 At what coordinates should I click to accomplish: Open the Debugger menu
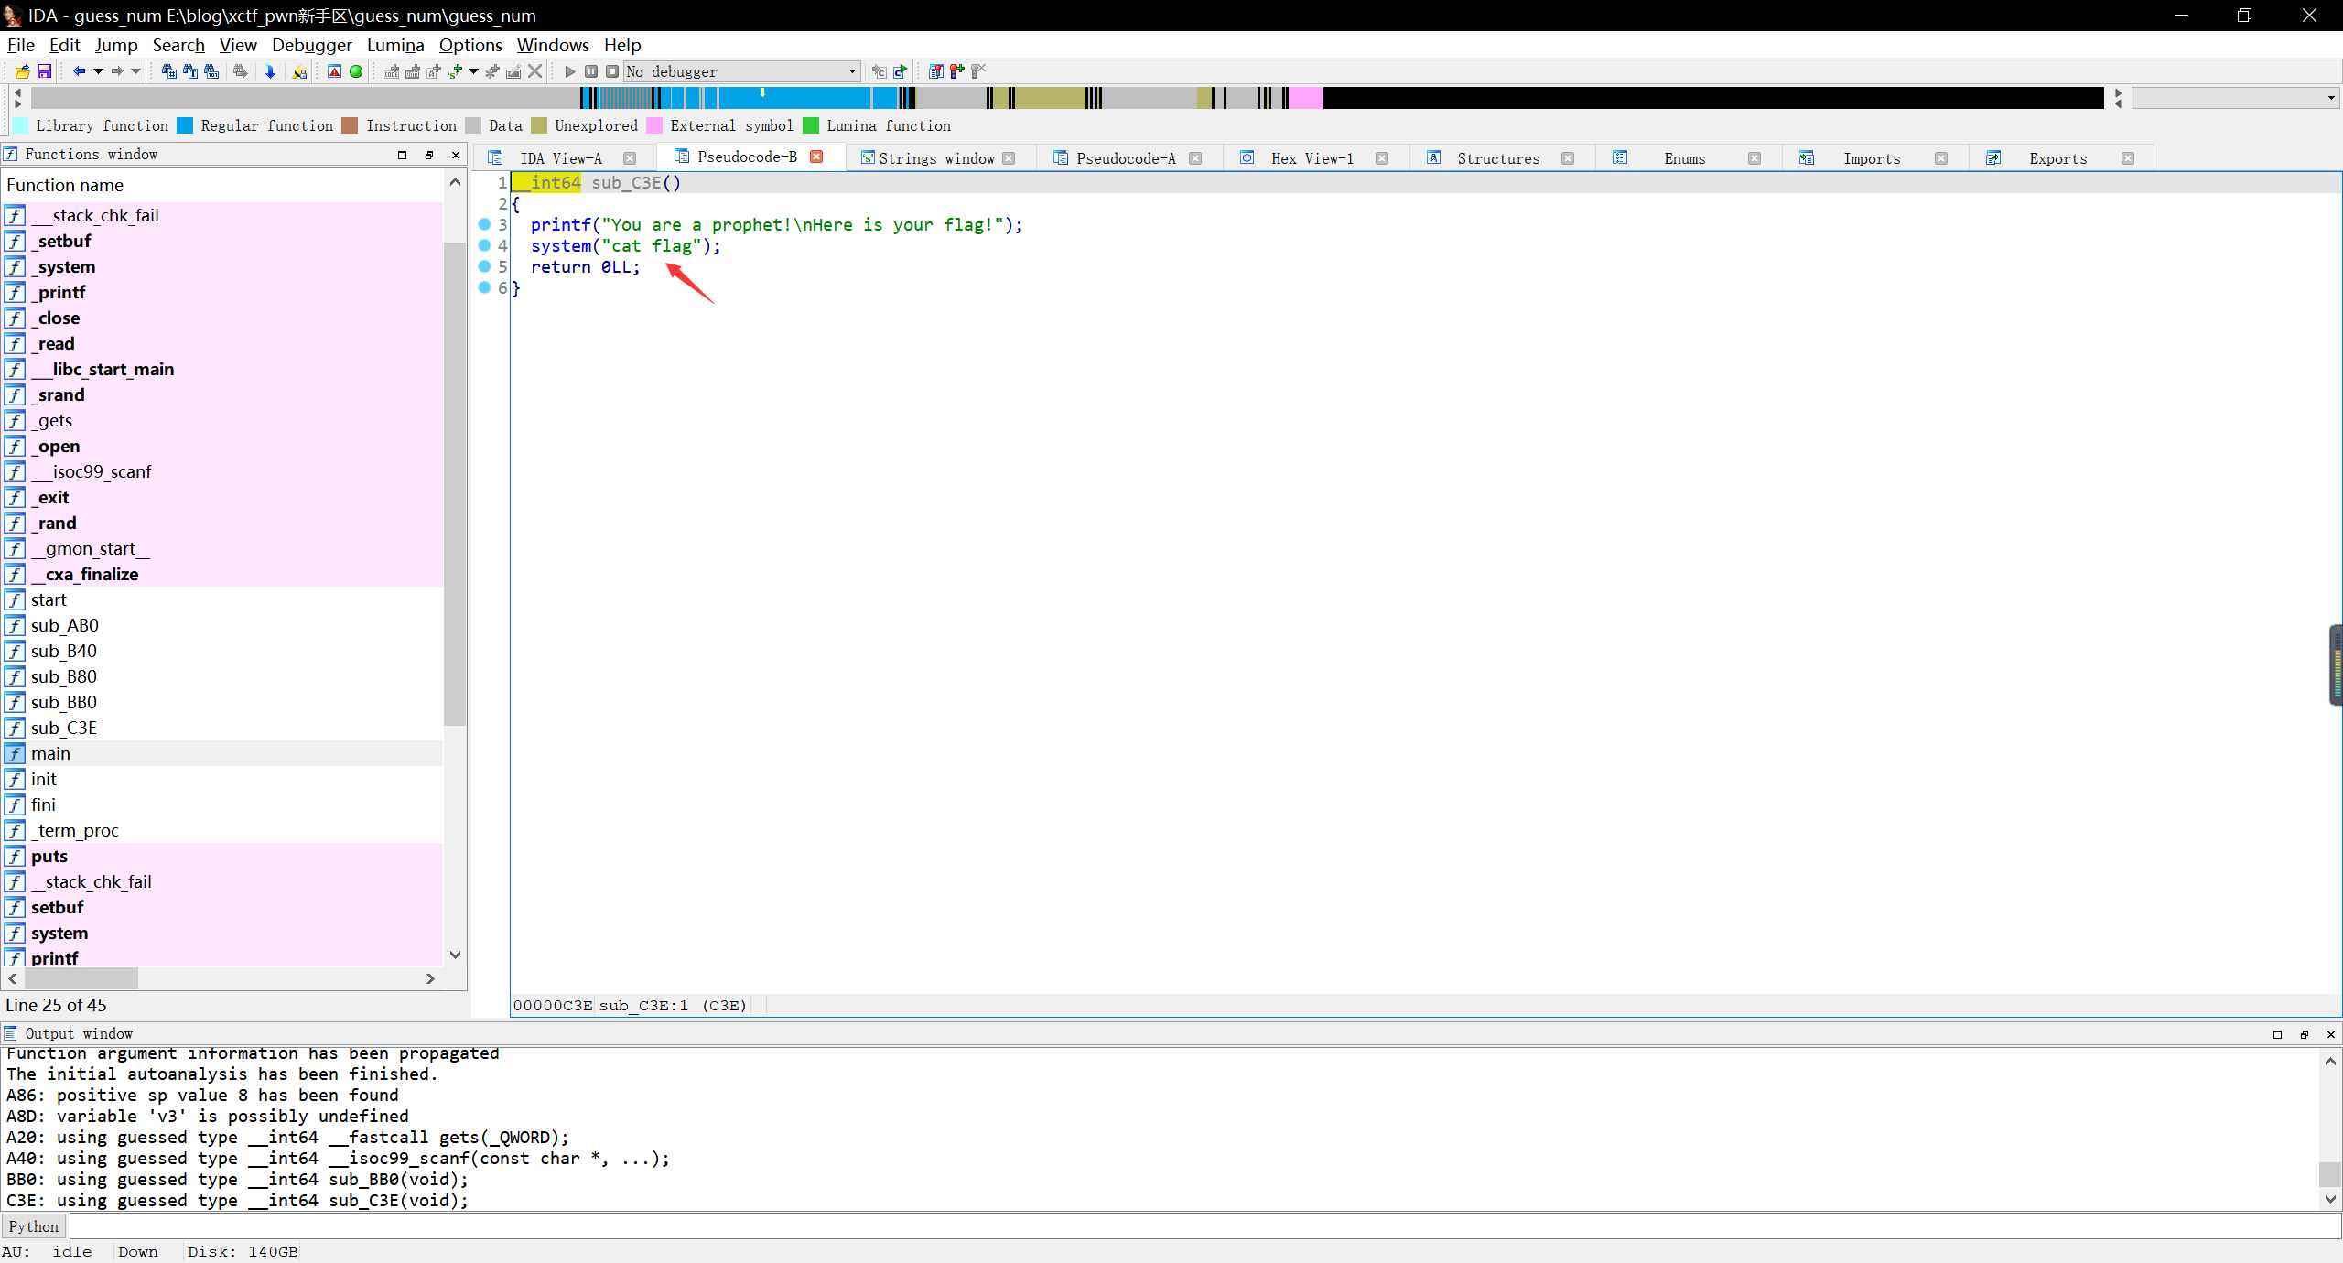pyautogui.click(x=311, y=45)
